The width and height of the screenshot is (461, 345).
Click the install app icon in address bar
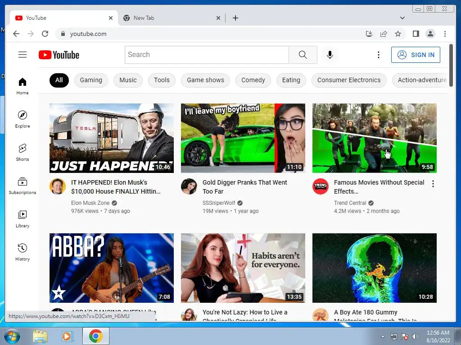(x=369, y=34)
